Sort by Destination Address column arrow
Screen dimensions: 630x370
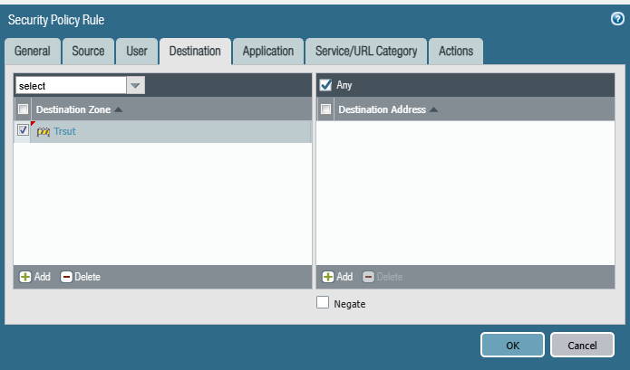pyautogui.click(x=433, y=109)
